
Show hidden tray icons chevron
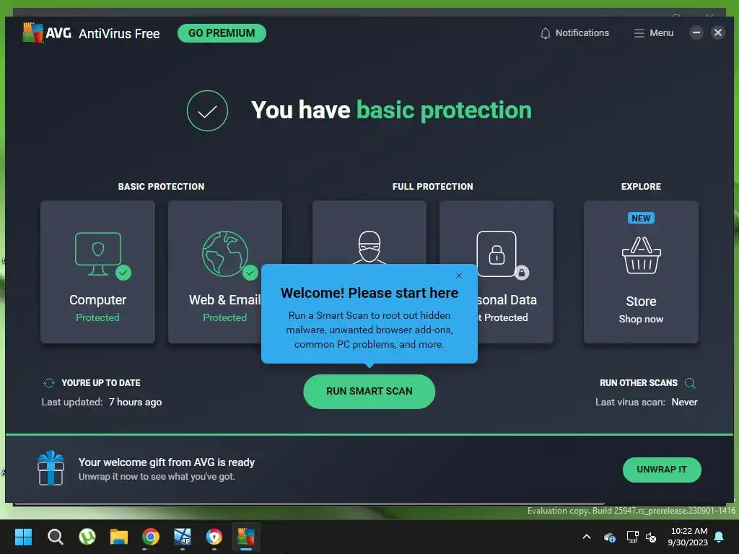pos(587,537)
